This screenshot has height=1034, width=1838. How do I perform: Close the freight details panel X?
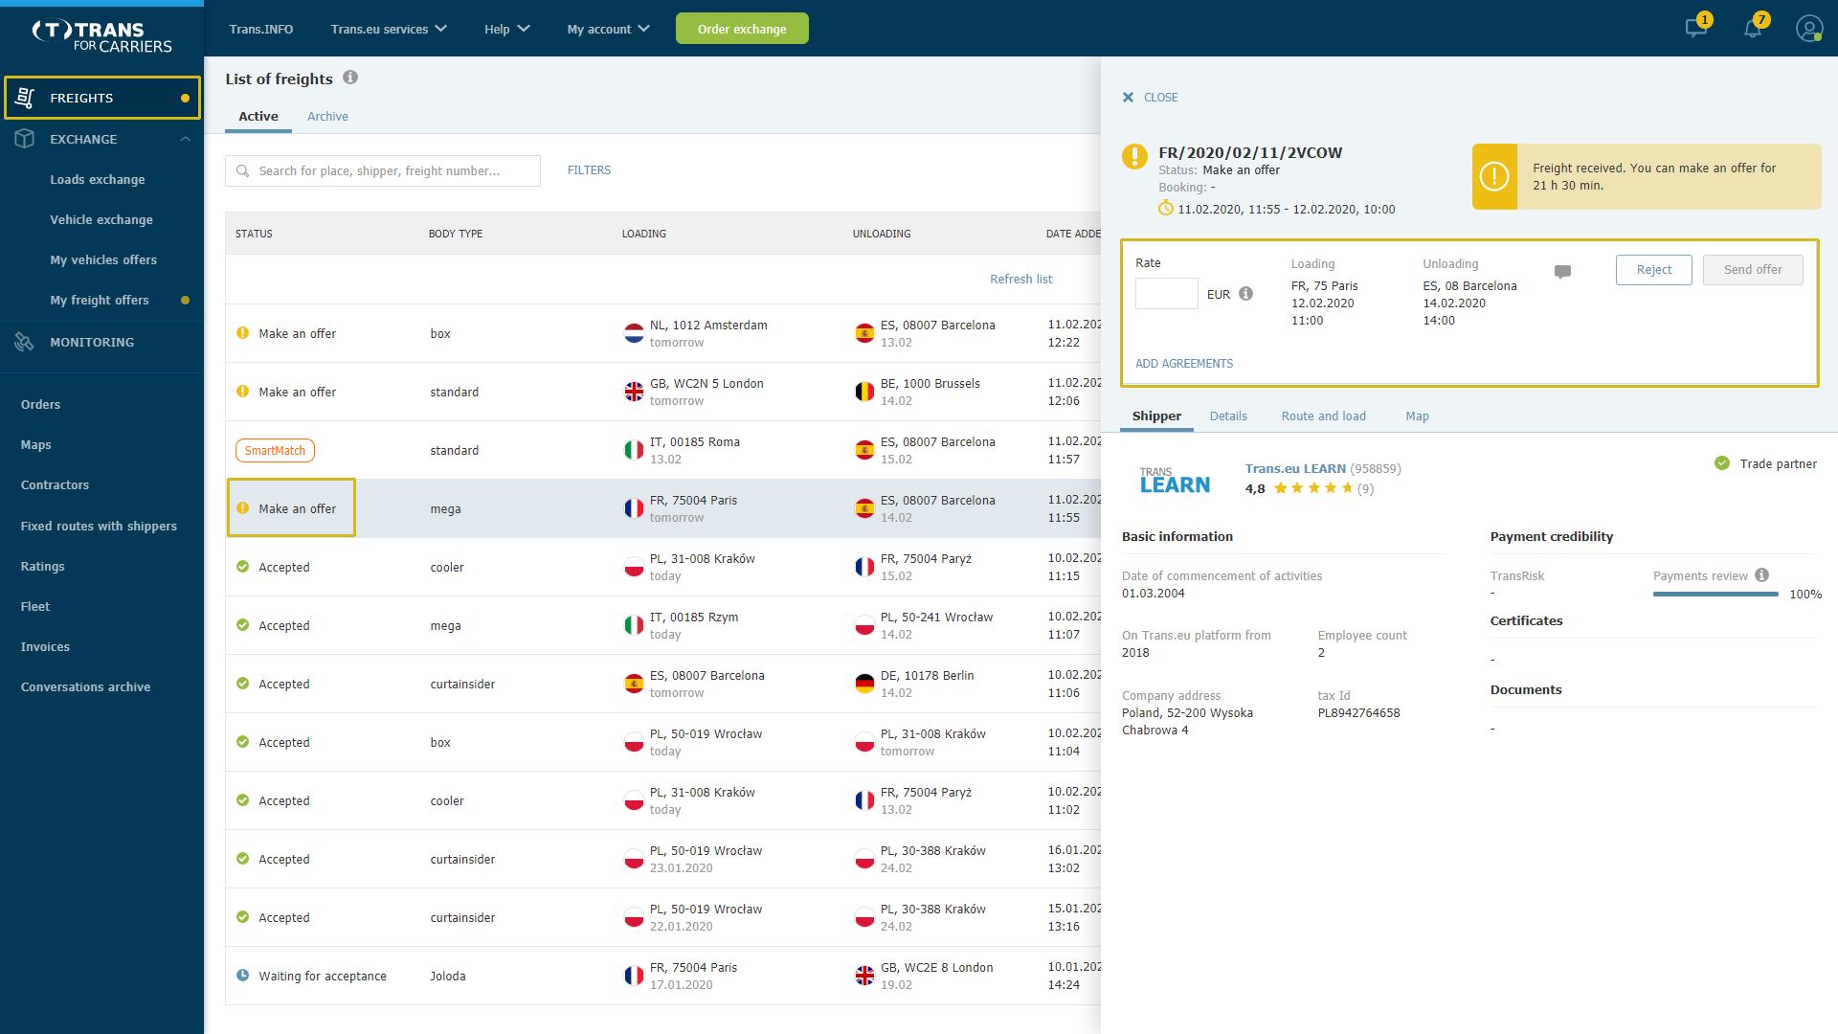pyautogui.click(x=1128, y=98)
